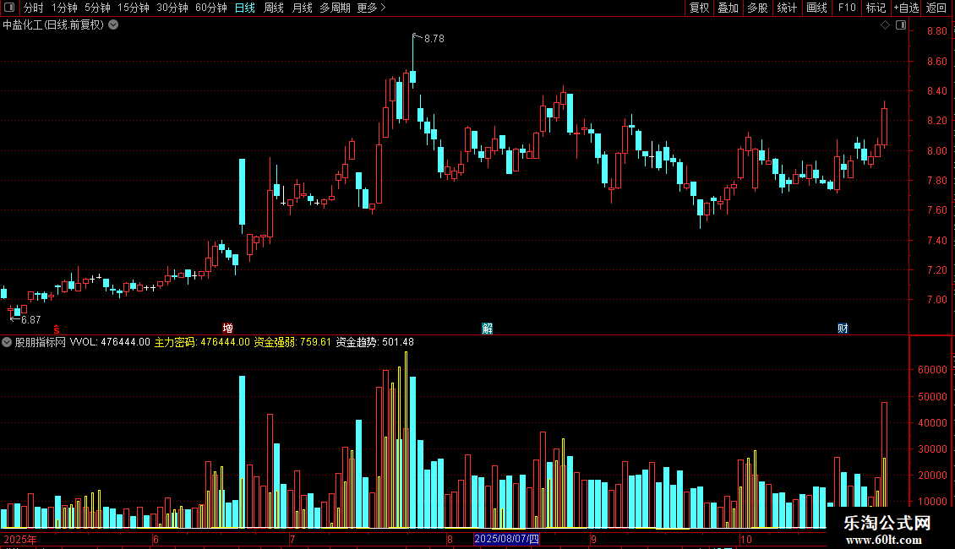Open the dropdown next to 中盐化工 title
Image resolution: width=955 pixels, height=549 pixels.
pos(113,25)
